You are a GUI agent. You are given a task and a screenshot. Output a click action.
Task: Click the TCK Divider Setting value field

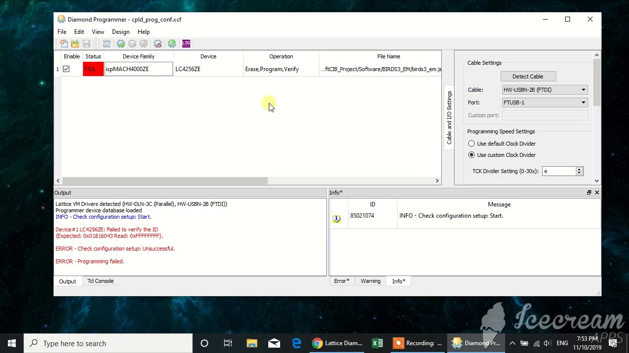click(559, 171)
